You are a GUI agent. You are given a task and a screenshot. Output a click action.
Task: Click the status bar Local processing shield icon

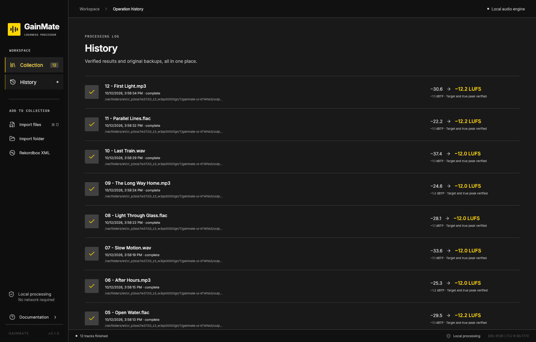click(449, 336)
